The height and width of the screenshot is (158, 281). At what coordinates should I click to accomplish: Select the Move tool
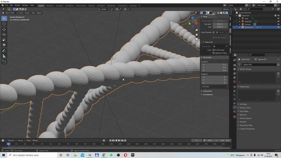click(x=4, y=29)
